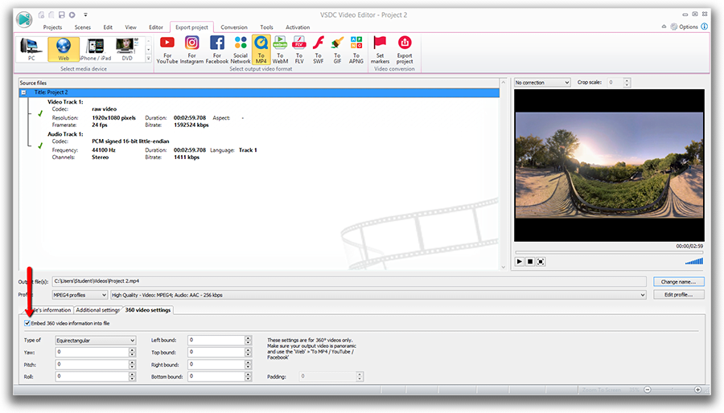Click the Crop scale spinner arrows
This screenshot has height=413, width=724.
coord(627,83)
